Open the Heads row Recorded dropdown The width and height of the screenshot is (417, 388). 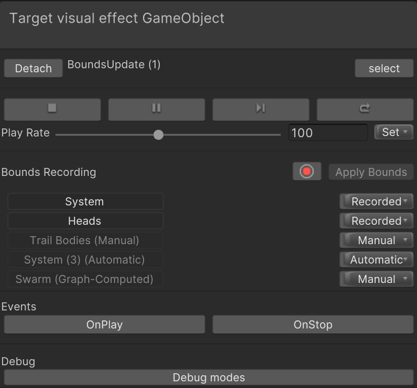point(376,221)
